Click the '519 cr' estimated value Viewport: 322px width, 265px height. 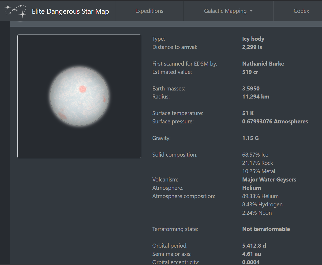[250, 72]
